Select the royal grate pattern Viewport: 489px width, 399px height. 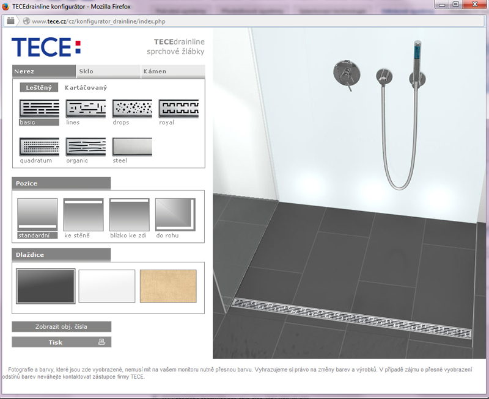click(x=178, y=109)
